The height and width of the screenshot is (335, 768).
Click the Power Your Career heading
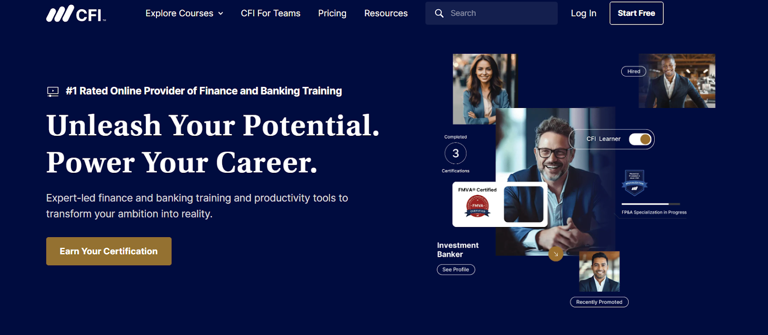pyautogui.click(x=182, y=163)
